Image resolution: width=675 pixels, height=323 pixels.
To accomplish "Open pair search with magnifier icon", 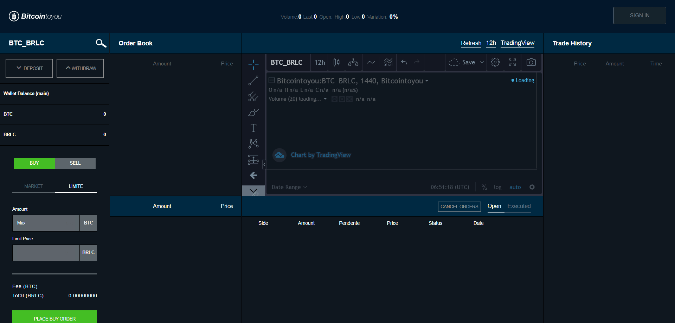I will pos(101,43).
